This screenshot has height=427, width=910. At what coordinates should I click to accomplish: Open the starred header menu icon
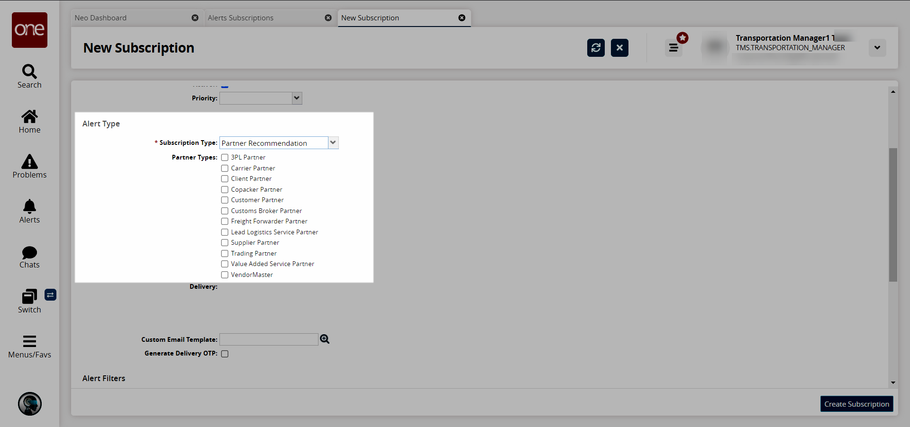point(674,47)
